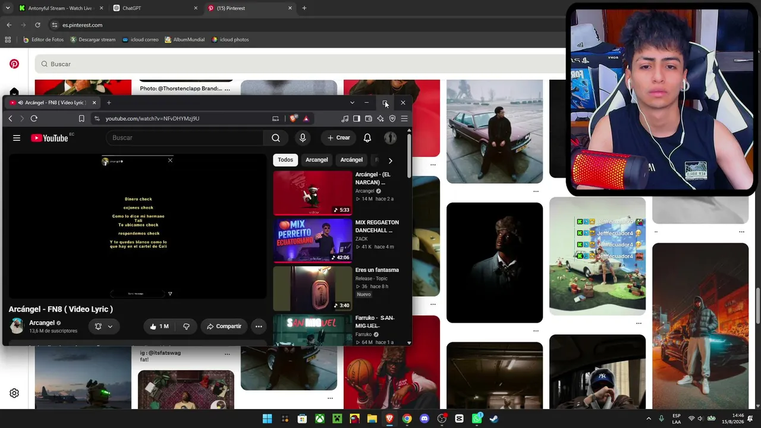Viewport: 761px width, 428px height.
Task: Open the YouTube account avatar menu
Action: (390, 138)
